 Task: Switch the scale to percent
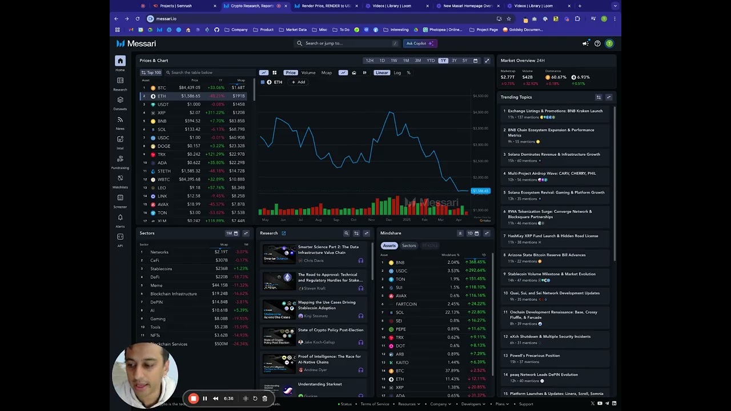(x=408, y=72)
